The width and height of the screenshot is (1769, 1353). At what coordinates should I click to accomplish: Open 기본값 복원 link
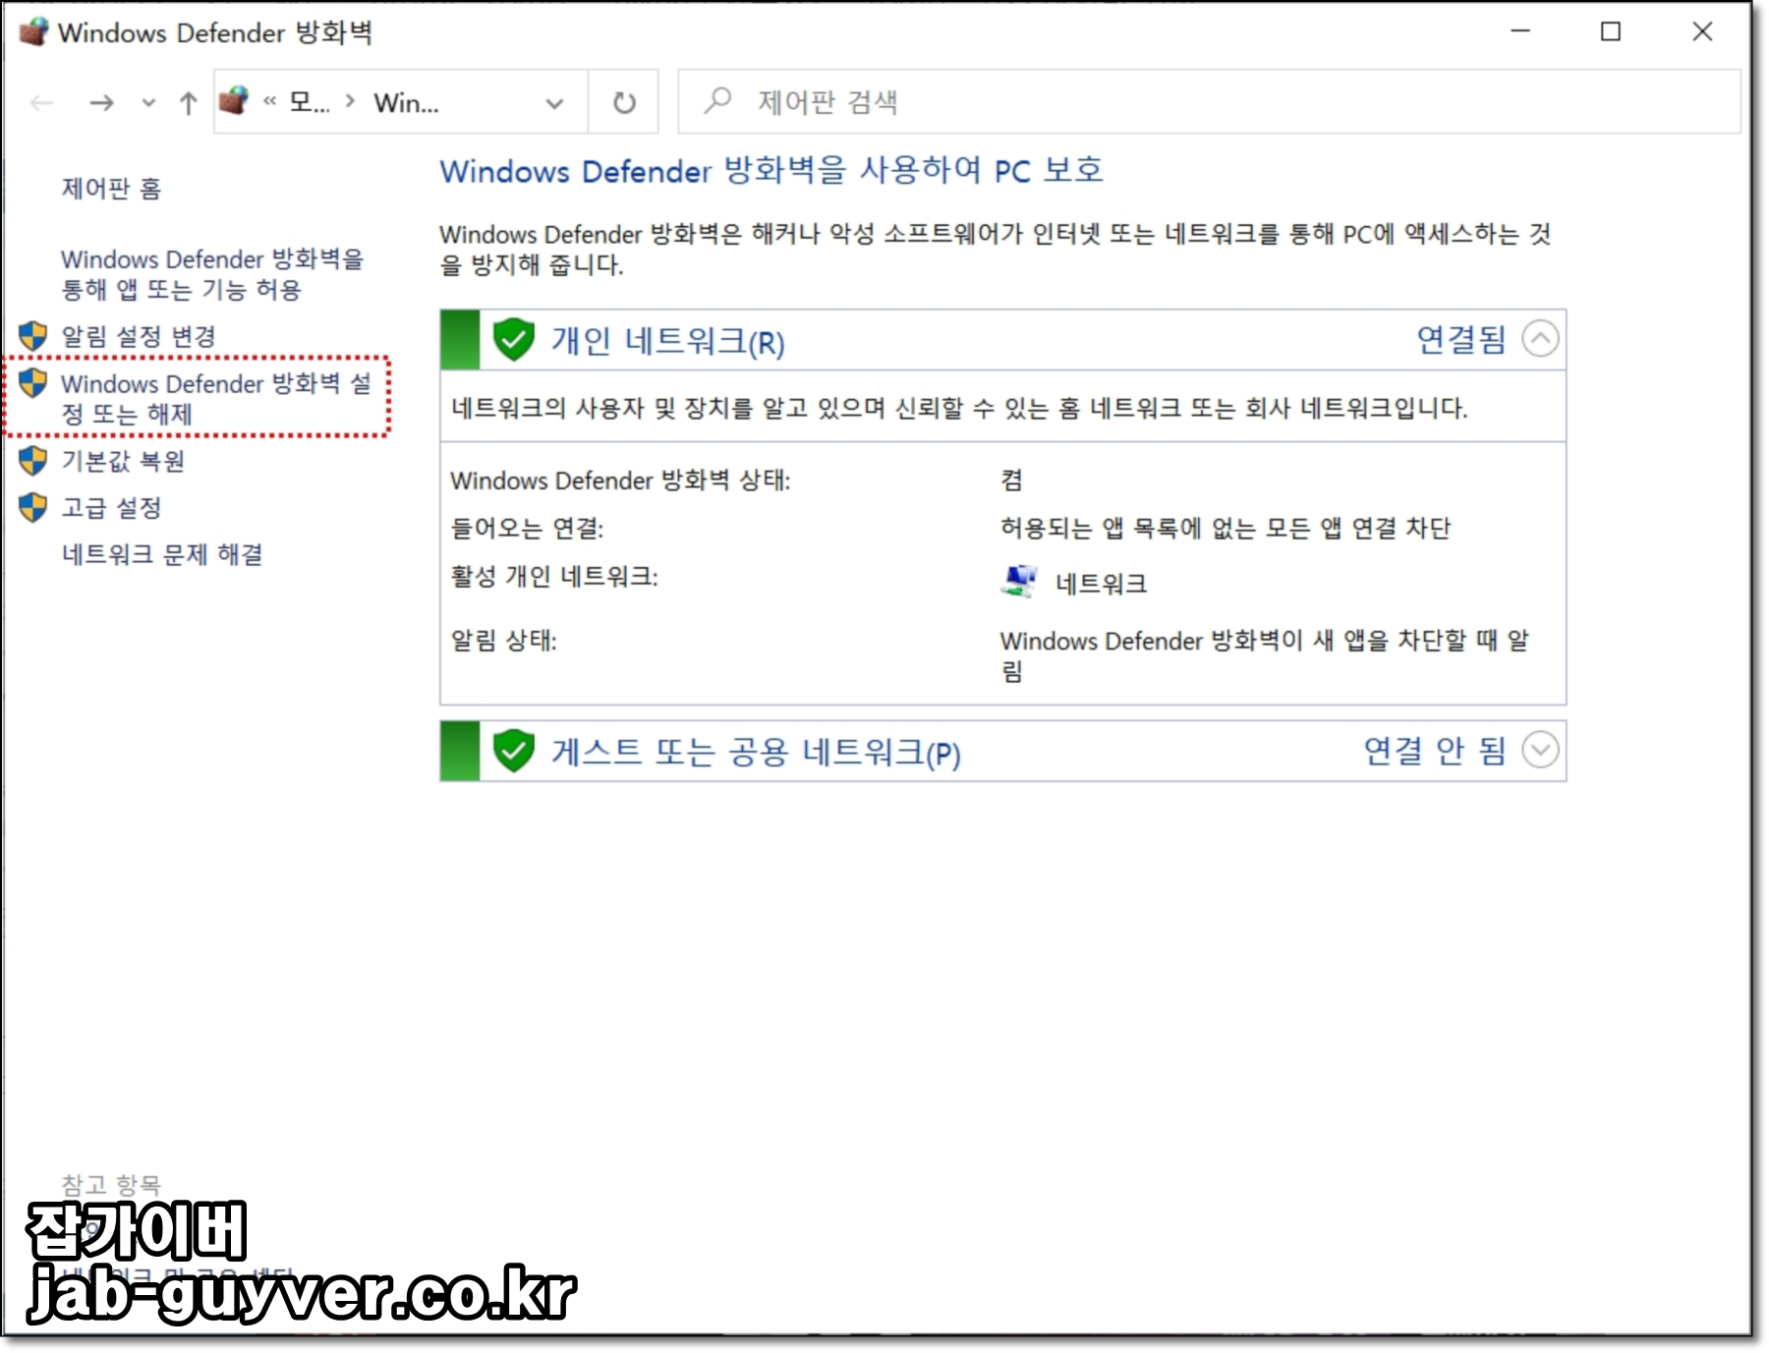(123, 461)
